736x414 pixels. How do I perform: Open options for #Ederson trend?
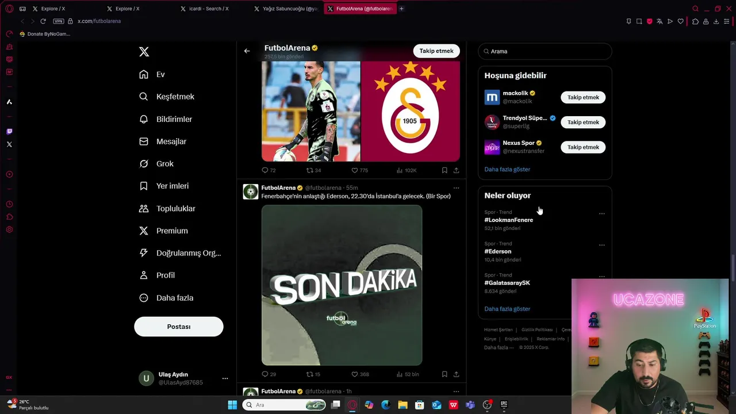pyautogui.click(x=602, y=245)
